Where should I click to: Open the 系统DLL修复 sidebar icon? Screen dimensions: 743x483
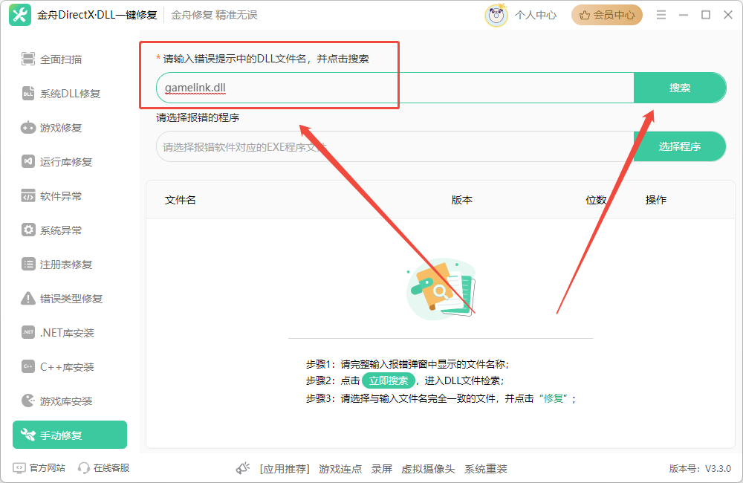[28, 94]
